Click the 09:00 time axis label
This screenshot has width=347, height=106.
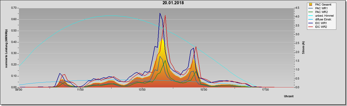pyautogui.click(x=19, y=90)
